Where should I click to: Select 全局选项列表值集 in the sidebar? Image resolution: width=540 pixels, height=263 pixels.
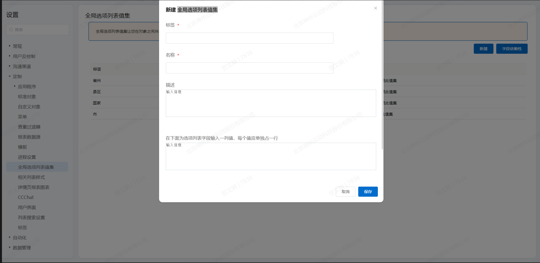(x=36, y=167)
